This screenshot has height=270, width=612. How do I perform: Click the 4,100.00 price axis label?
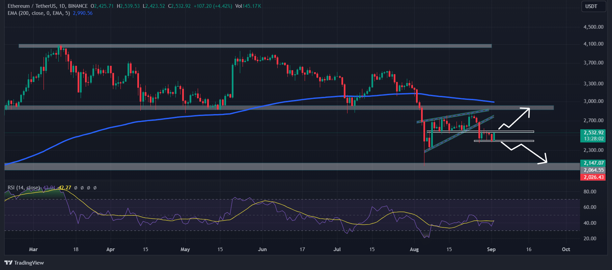(x=593, y=44)
